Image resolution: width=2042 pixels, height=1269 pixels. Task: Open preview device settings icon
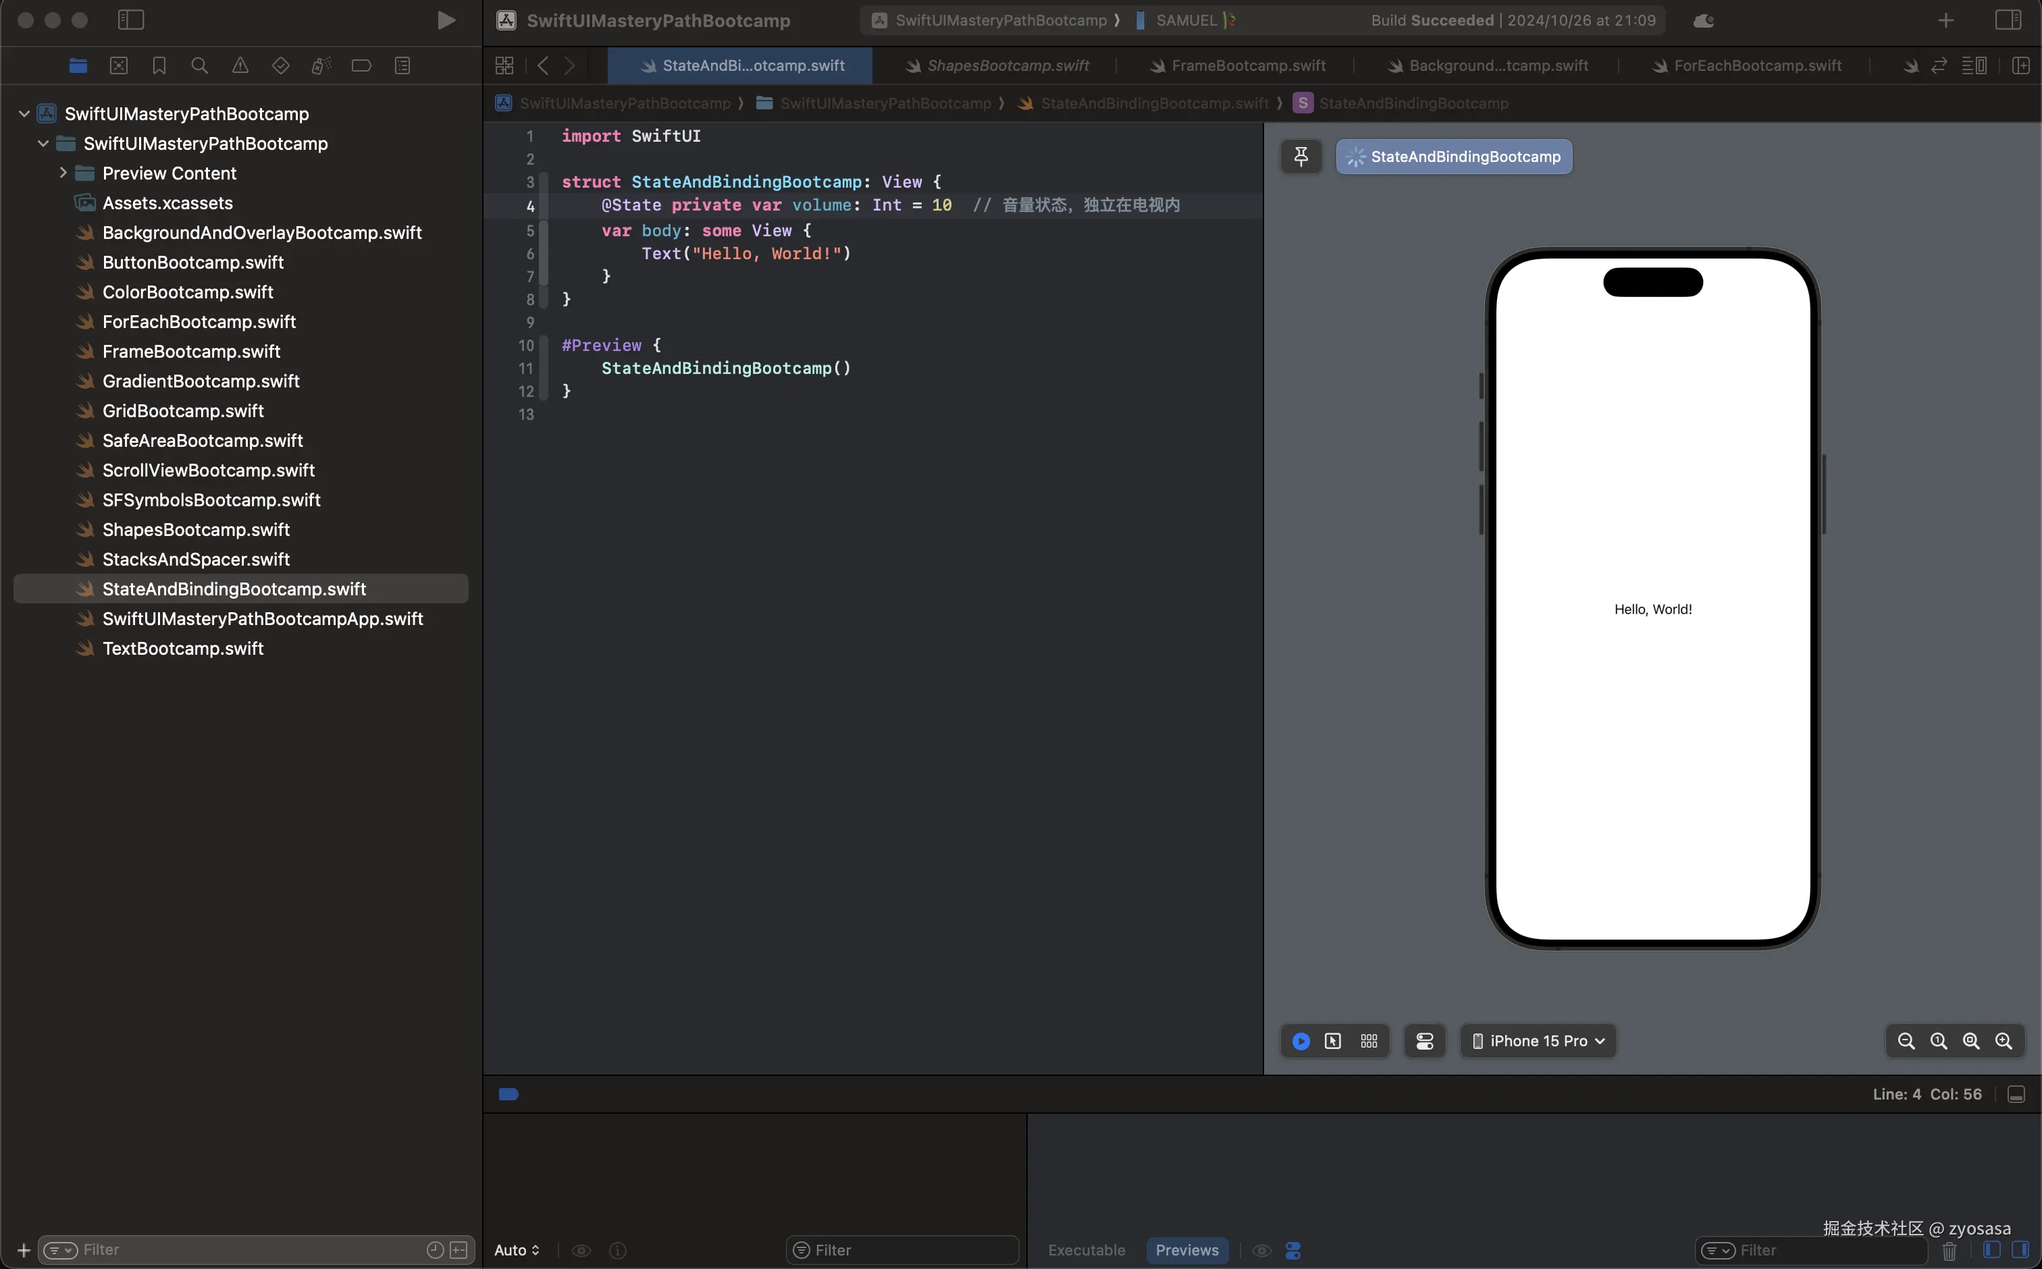pos(1424,1041)
